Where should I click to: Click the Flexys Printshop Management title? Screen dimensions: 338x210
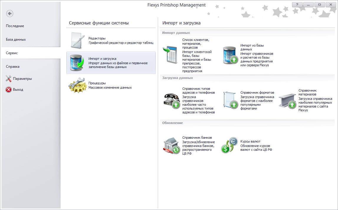[x=177, y=5]
